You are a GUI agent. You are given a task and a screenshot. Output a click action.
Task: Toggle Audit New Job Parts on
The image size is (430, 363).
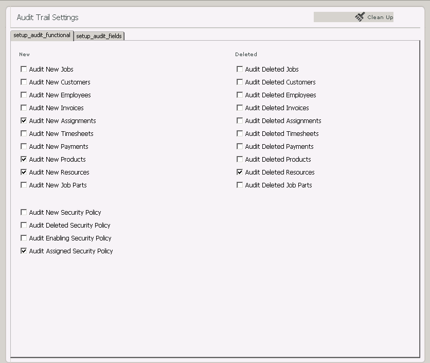(x=24, y=185)
